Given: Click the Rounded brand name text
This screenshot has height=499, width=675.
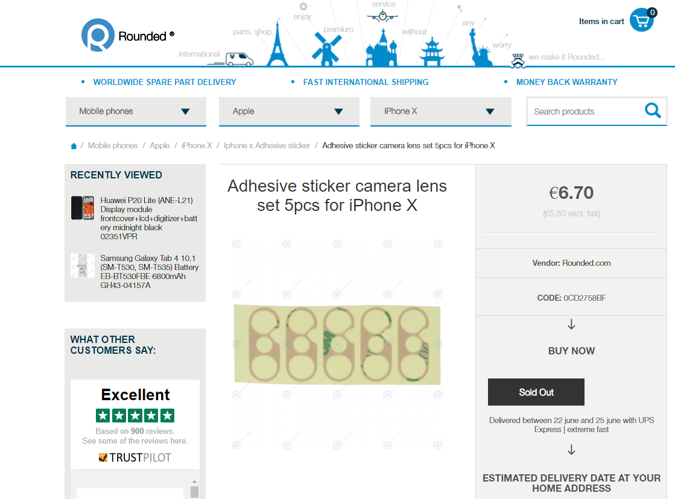Looking at the screenshot, I should click(x=142, y=36).
